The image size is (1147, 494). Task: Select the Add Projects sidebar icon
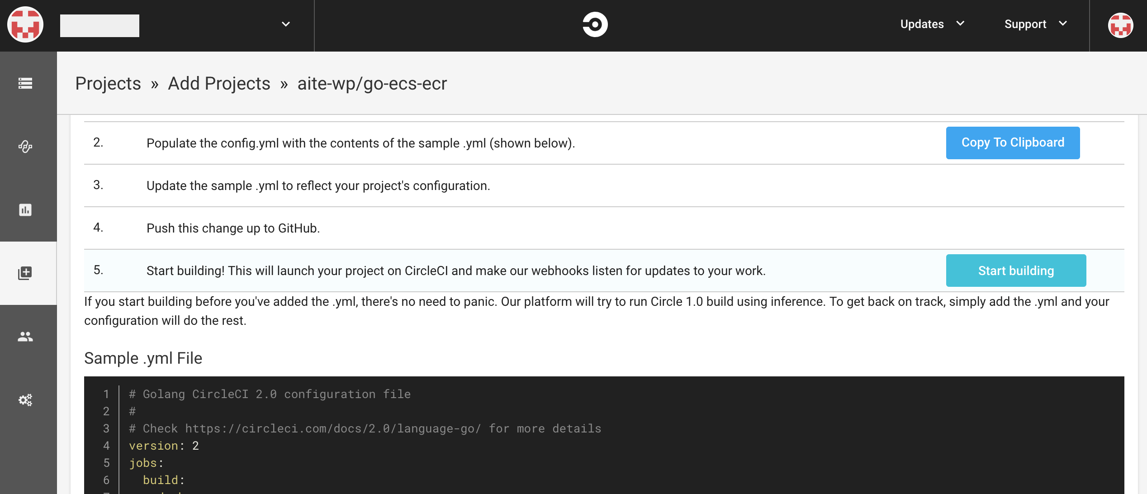click(25, 273)
